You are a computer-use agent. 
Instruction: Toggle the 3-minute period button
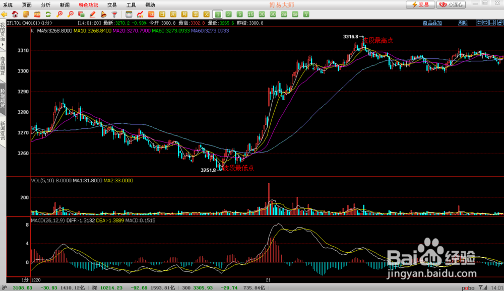point(228,14)
